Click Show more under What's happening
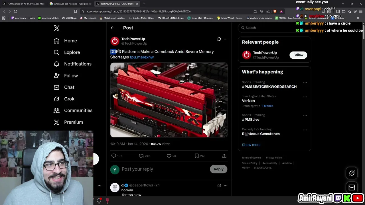Viewport: 365px width, 205px height. [x=251, y=145]
